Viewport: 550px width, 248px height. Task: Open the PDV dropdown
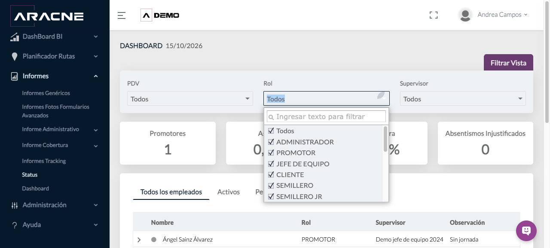pos(190,99)
